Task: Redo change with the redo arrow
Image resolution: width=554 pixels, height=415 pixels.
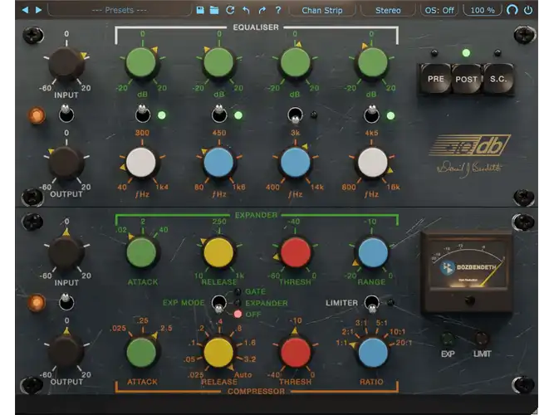Action: point(262,10)
